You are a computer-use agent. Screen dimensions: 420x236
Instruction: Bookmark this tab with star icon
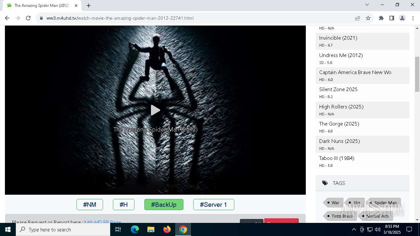pyautogui.click(x=368, y=18)
